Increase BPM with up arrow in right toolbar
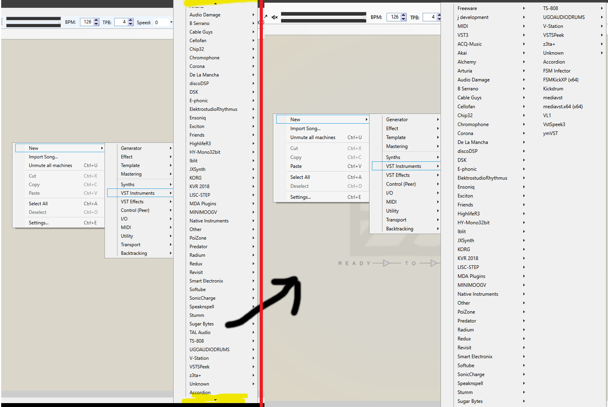The width and height of the screenshot is (608, 407). pos(404,15)
